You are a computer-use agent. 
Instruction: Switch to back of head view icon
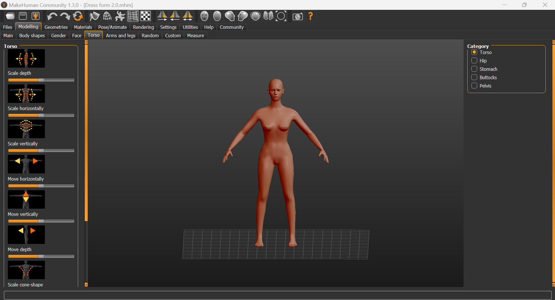tap(217, 16)
